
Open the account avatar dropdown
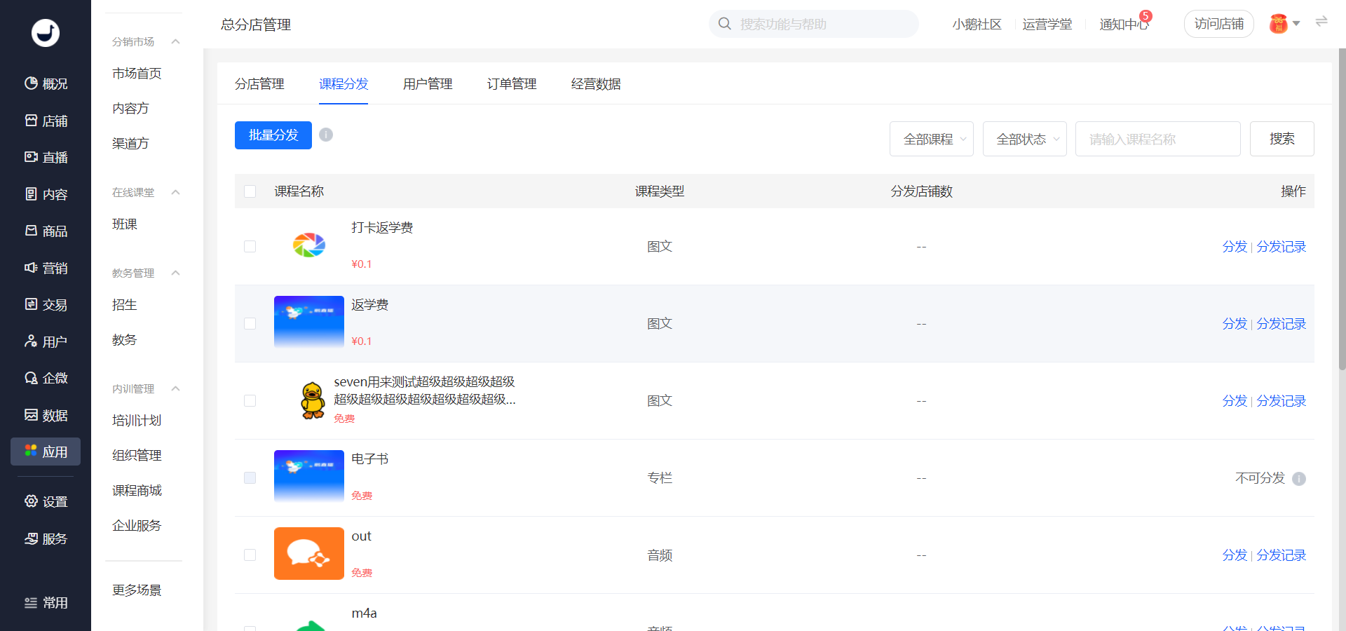(1284, 24)
